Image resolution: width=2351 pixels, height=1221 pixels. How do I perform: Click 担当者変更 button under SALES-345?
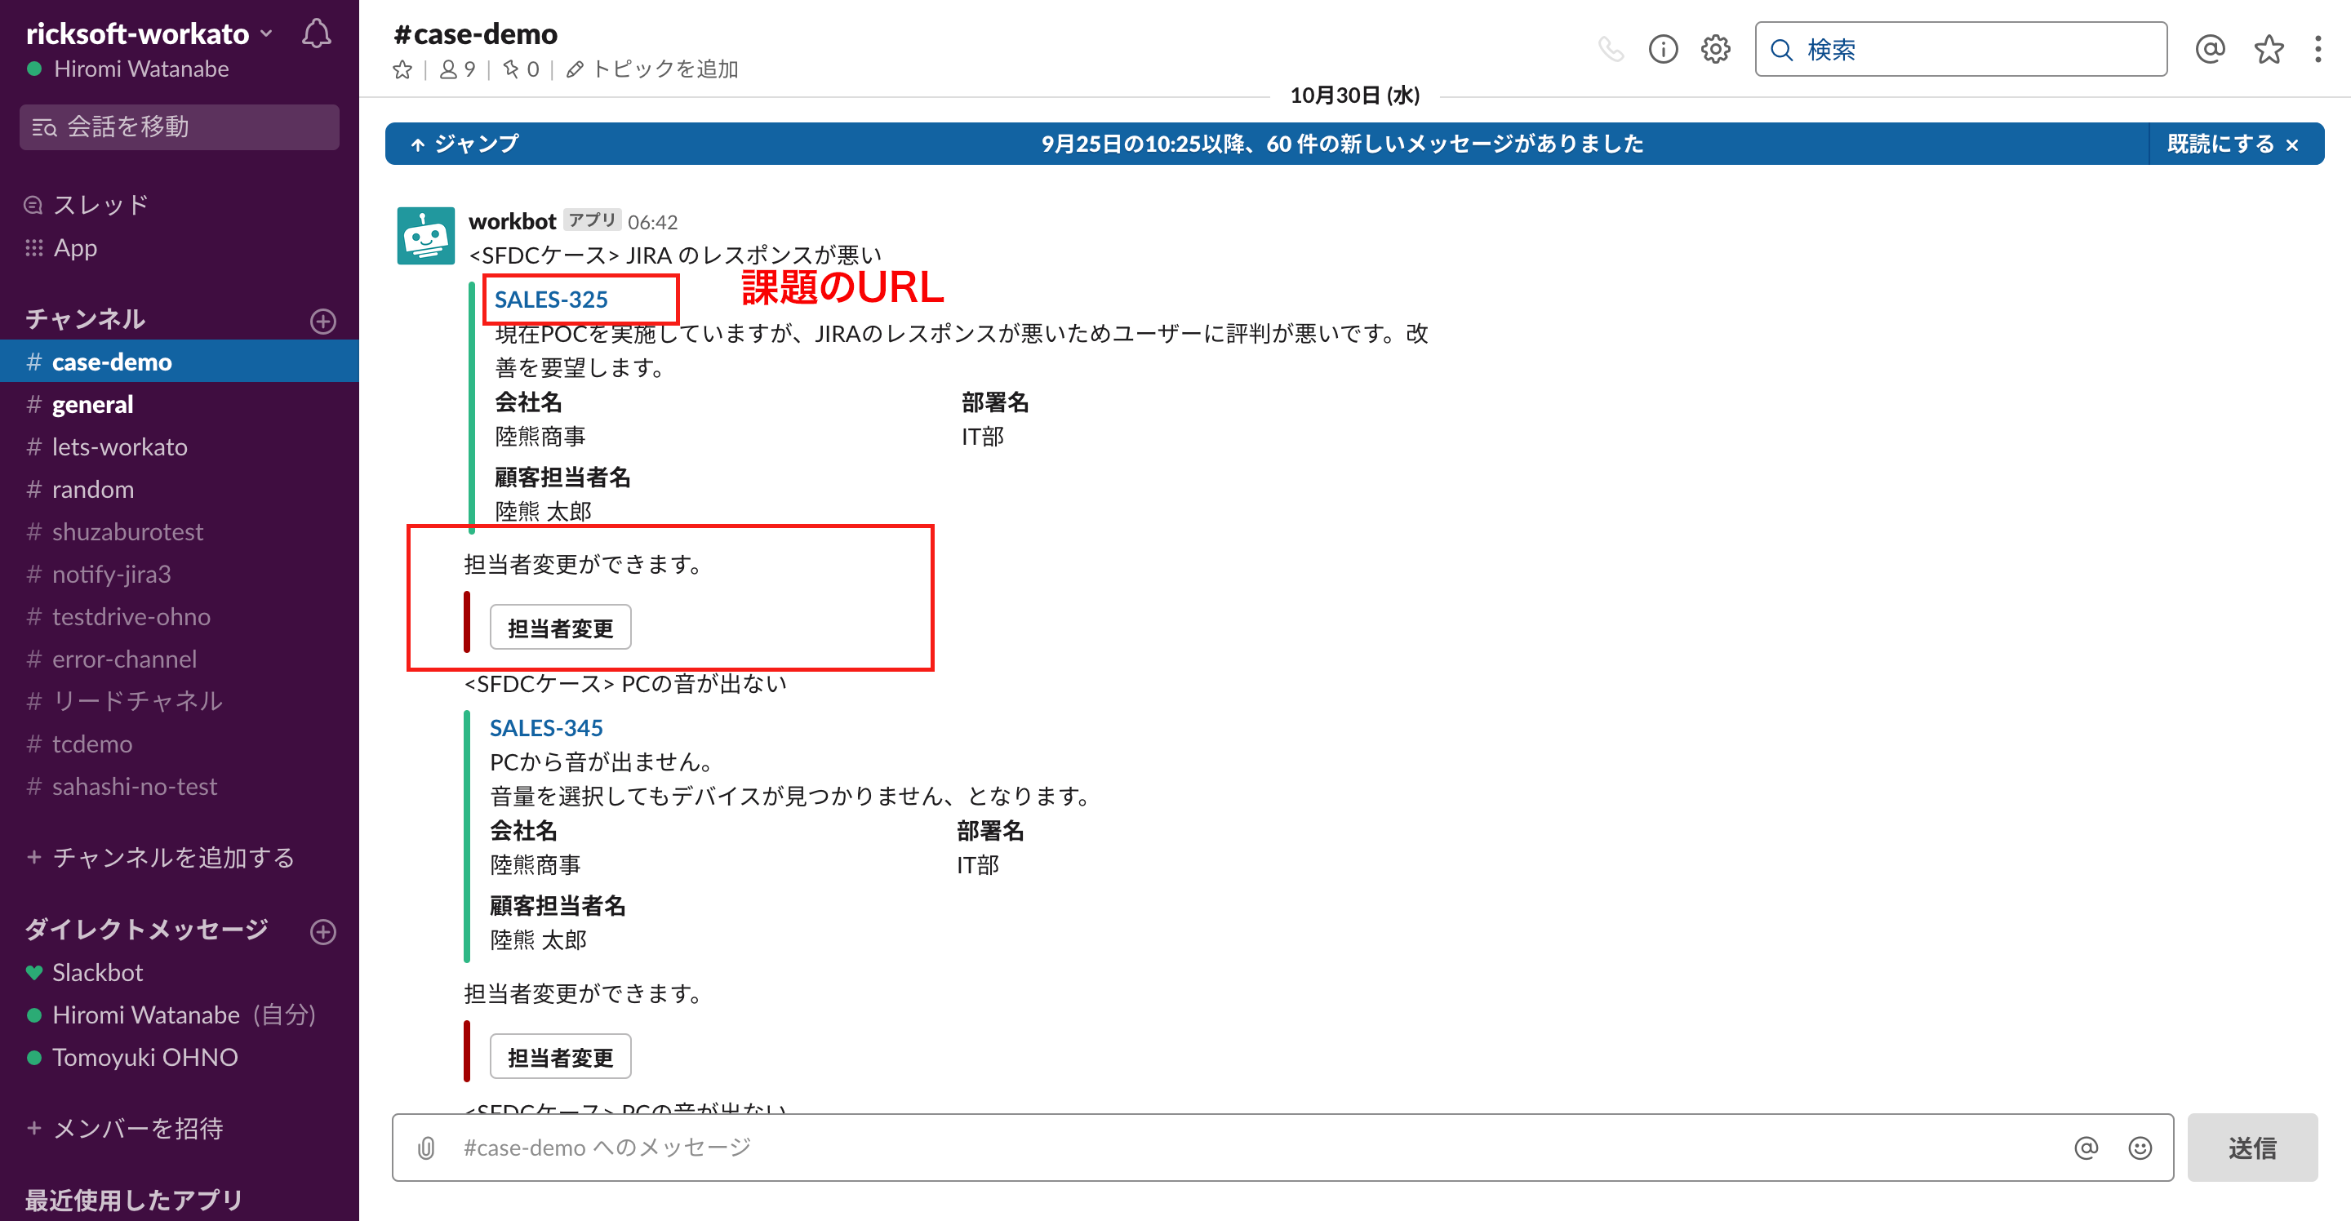[560, 1057]
